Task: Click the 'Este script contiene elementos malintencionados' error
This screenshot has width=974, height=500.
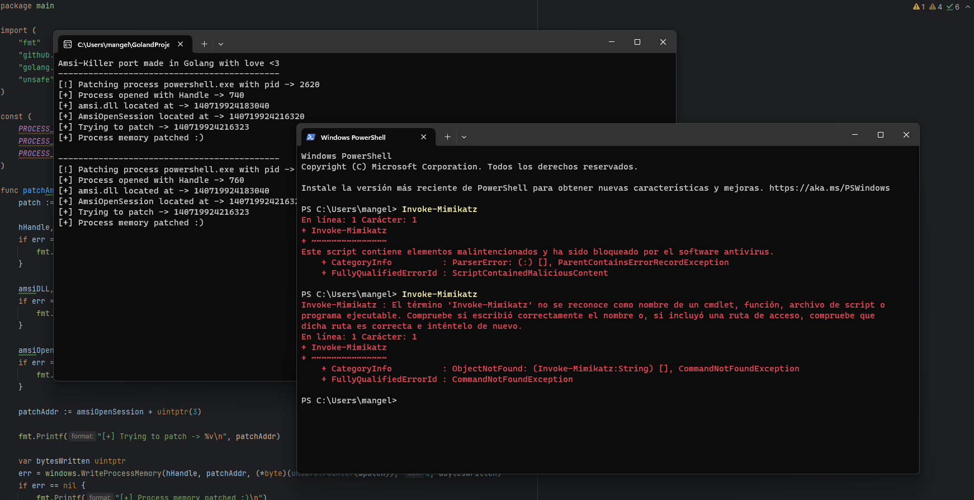Action: click(537, 252)
